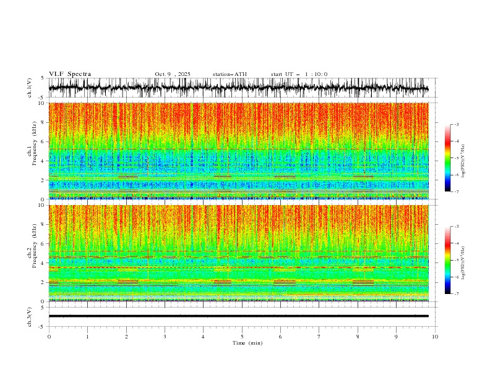Screen dimensions: 490x378
Task: Click the time axis tick label "7"
Action: tap(319, 337)
